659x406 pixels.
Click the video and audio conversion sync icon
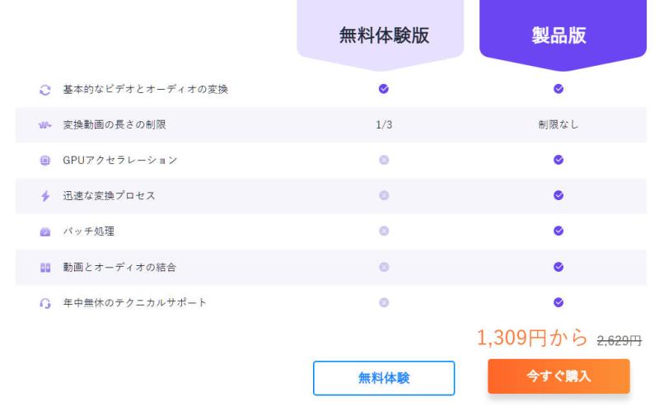pos(45,90)
